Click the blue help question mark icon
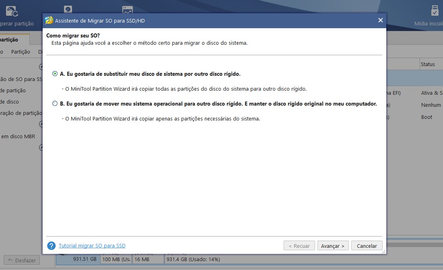The height and width of the screenshot is (270, 443). (52, 246)
